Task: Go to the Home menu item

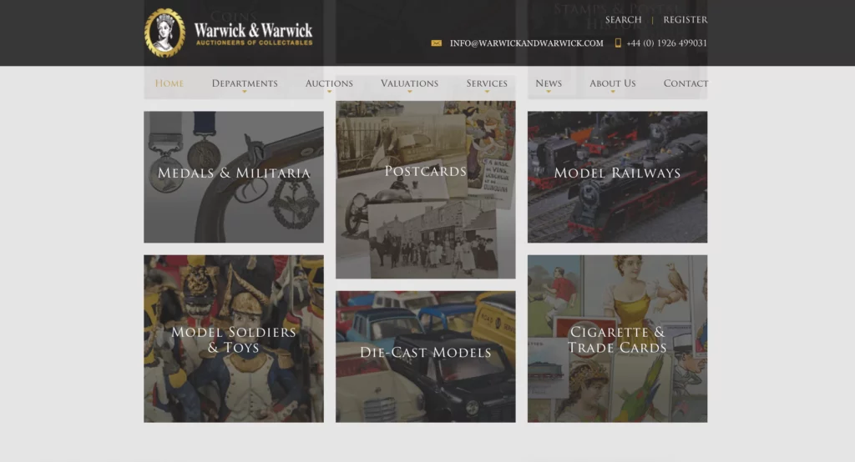Action: 169,83
